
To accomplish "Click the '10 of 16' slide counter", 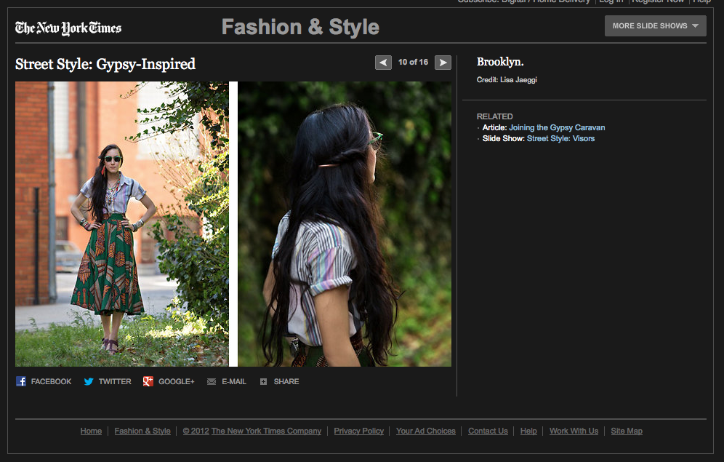I will (414, 63).
